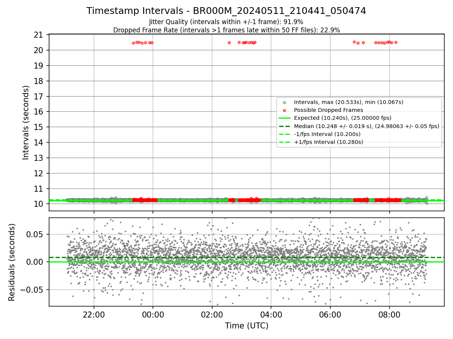Select legend entry 'Expected (10.240s), (25.00000 fps)'
This screenshot has width=453, height=339.
point(342,118)
